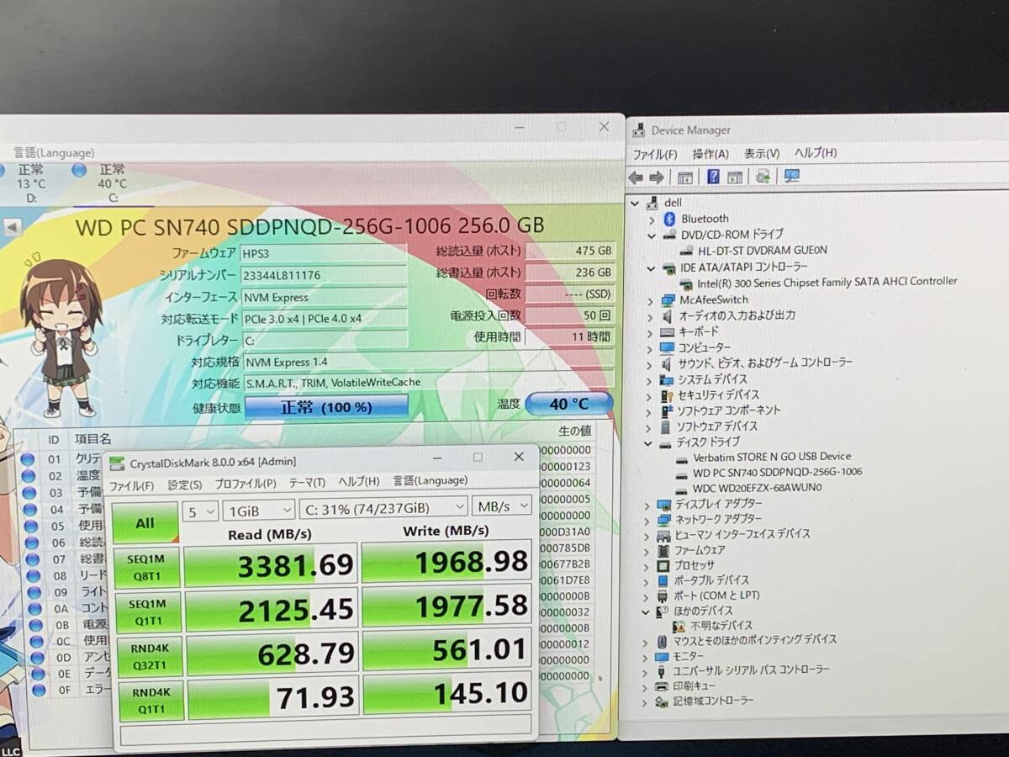Image resolution: width=1009 pixels, height=757 pixels.
Task: Click the CrystalDiskMark title bar icon
Action: pos(116,463)
